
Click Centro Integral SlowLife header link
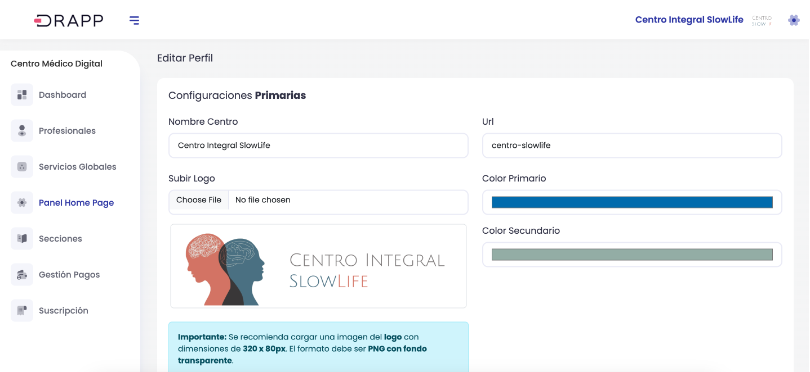[689, 20]
